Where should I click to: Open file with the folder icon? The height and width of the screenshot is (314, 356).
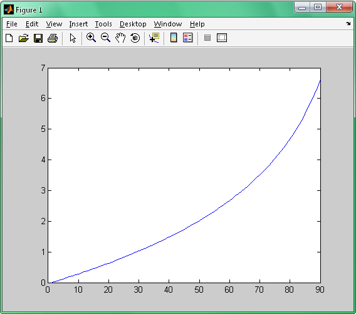click(24, 38)
